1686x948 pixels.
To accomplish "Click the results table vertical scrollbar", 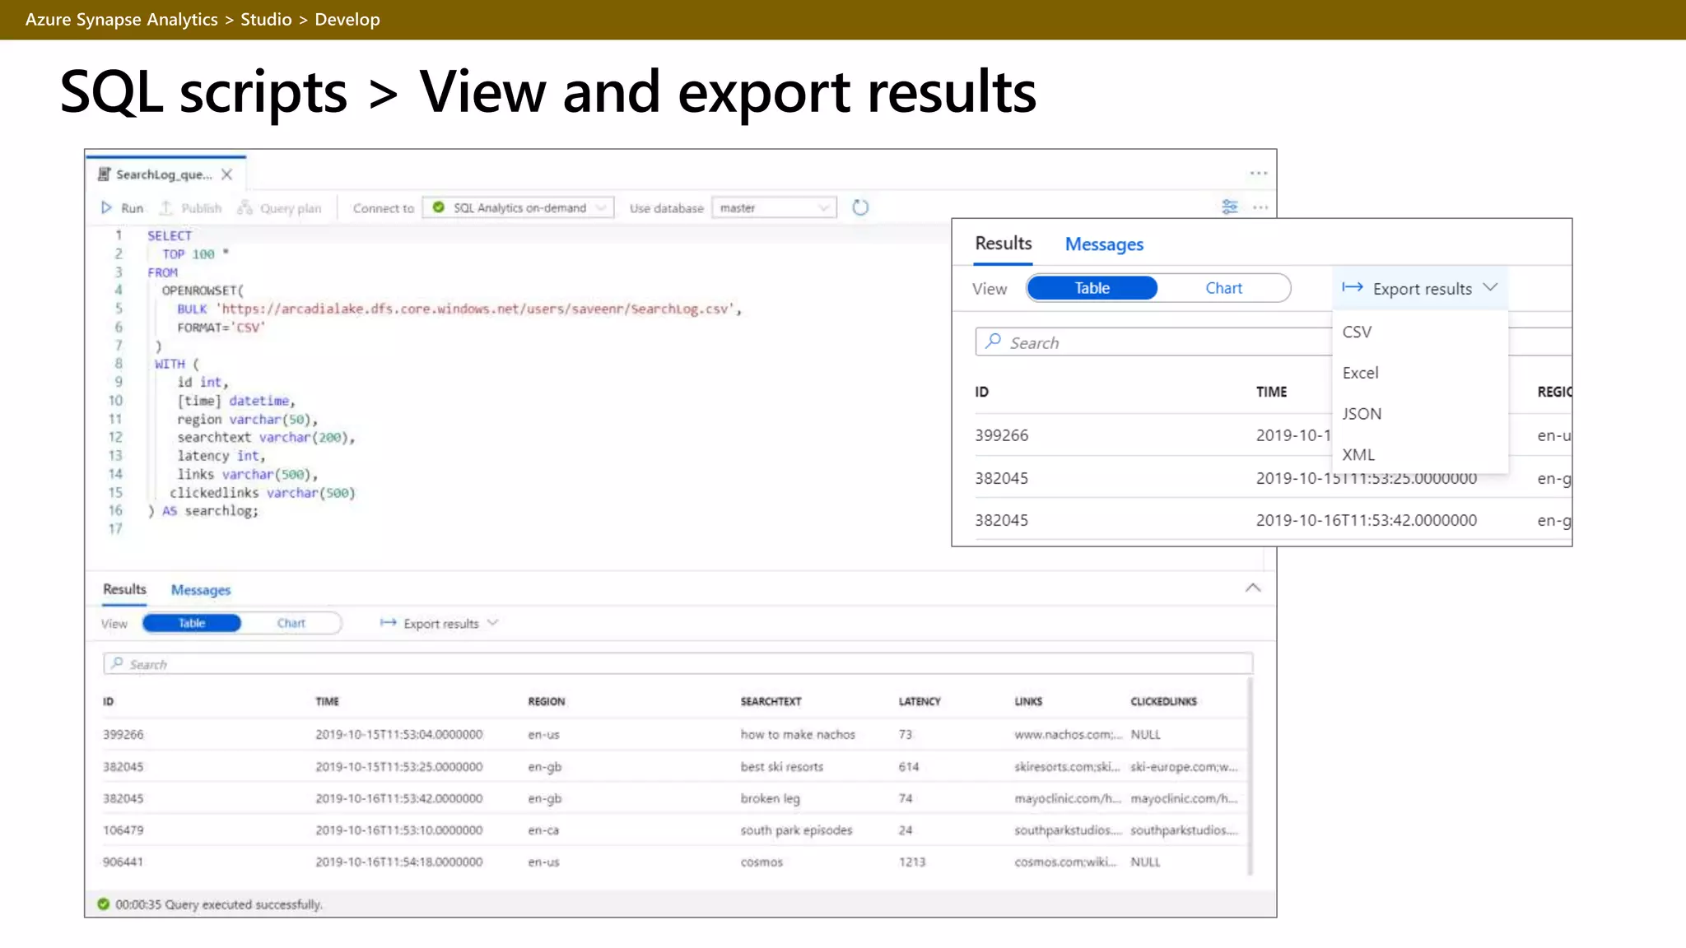I will (1250, 775).
